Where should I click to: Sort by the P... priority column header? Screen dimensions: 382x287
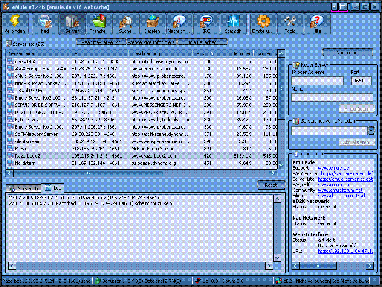point(204,53)
